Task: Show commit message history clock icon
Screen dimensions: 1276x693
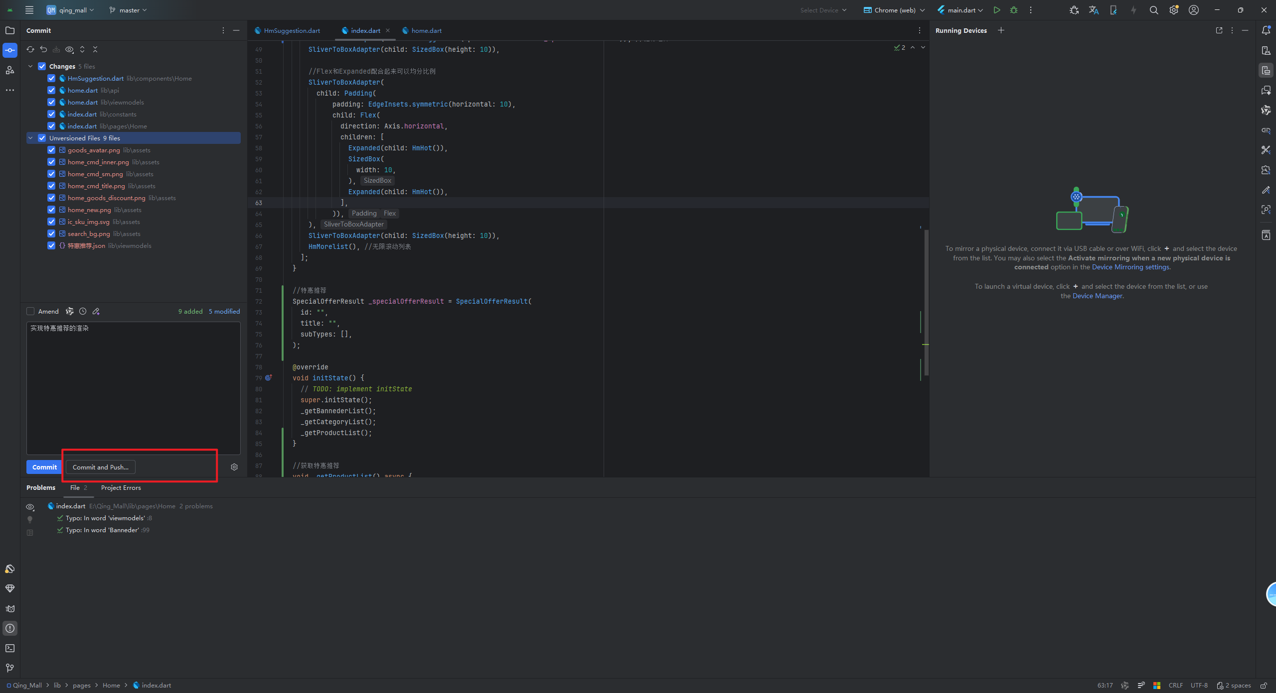Action: (83, 311)
